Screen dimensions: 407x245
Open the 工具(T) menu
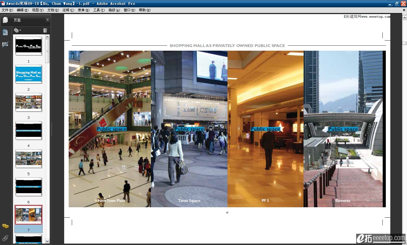click(x=99, y=10)
